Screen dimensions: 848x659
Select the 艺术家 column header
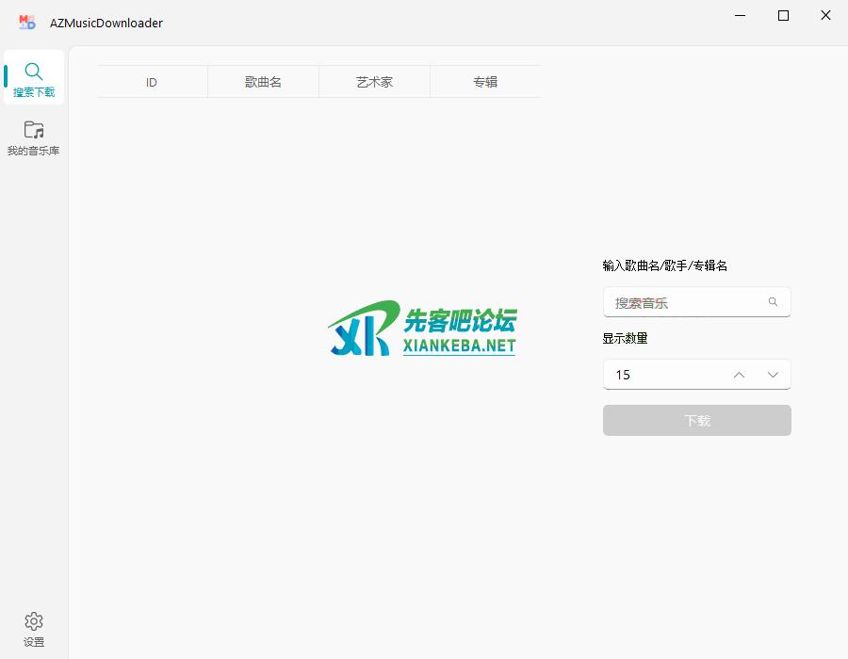374,82
